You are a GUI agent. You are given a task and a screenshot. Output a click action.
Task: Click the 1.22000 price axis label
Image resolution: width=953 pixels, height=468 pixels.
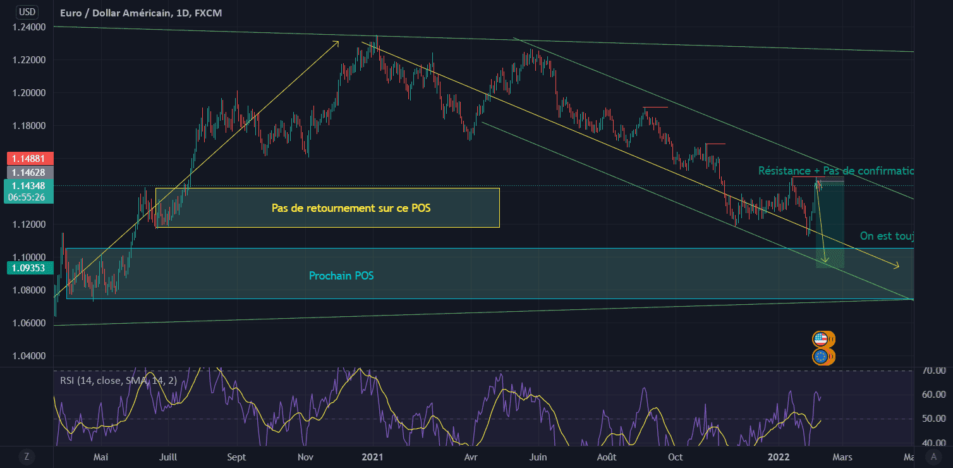[x=28, y=60]
